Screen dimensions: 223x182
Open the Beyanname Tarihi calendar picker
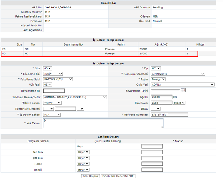tap(183, 91)
